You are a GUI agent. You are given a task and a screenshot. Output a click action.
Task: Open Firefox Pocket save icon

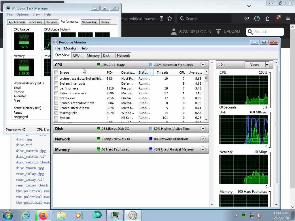coord(247,19)
